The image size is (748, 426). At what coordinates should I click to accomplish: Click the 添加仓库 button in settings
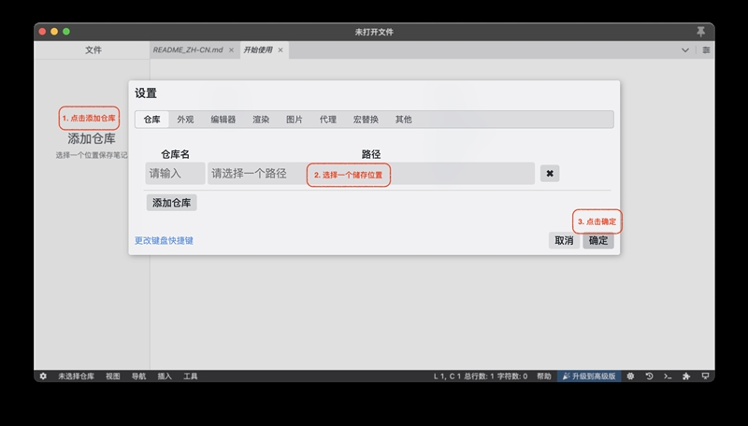point(172,203)
